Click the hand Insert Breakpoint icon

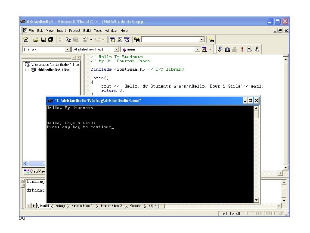tap(257, 49)
